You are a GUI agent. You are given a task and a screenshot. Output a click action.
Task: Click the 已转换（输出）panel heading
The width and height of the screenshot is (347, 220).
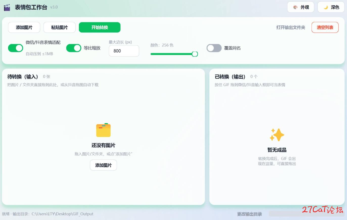[x=230, y=76]
